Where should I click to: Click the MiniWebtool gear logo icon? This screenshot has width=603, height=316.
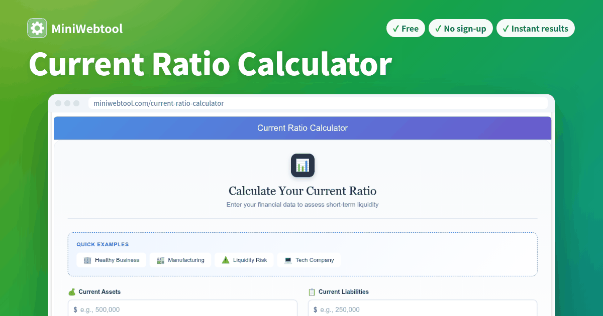click(x=37, y=29)
